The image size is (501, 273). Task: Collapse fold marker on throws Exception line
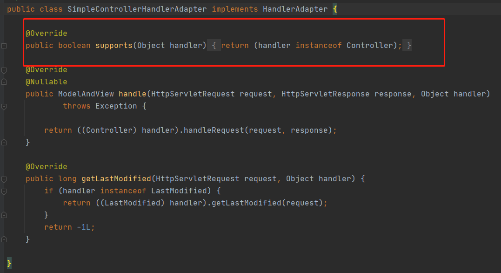(x=4, y=107)
